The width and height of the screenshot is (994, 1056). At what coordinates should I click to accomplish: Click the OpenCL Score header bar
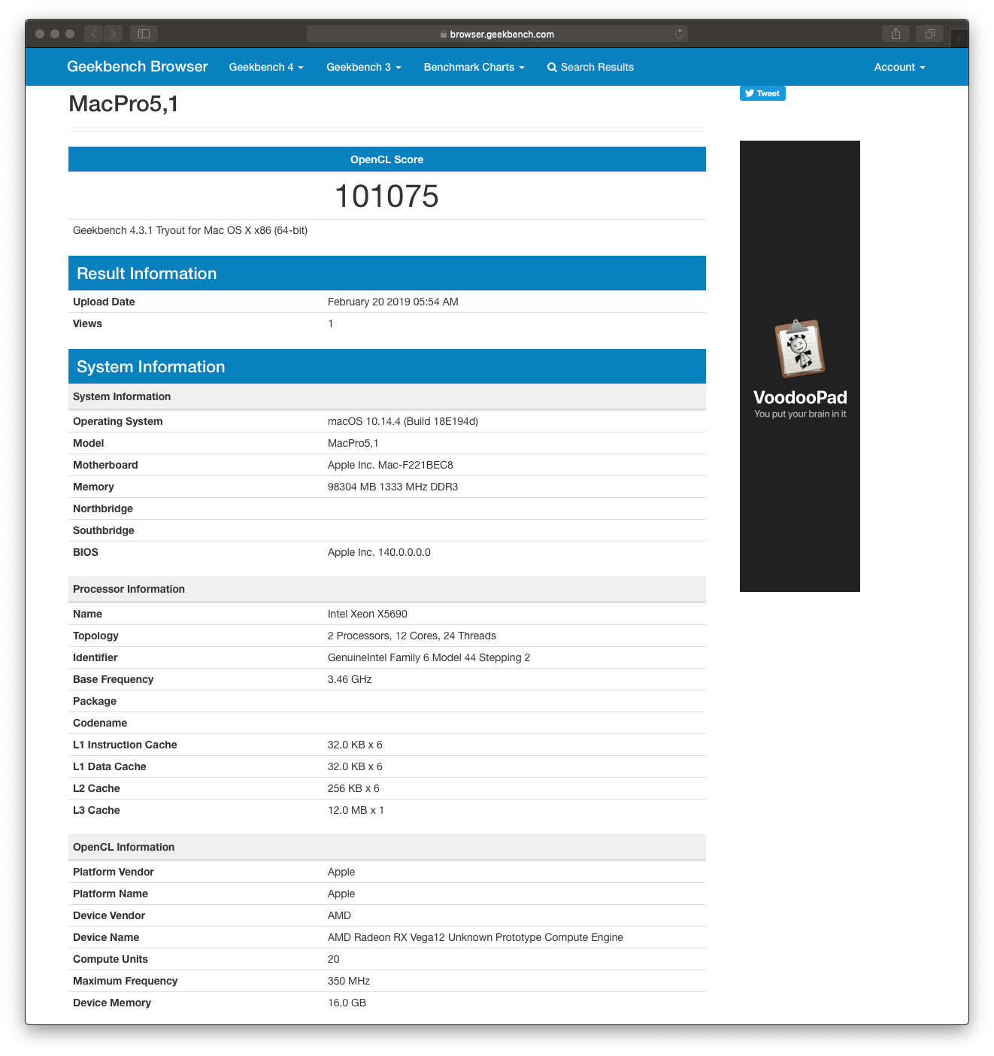coord(387,159)
